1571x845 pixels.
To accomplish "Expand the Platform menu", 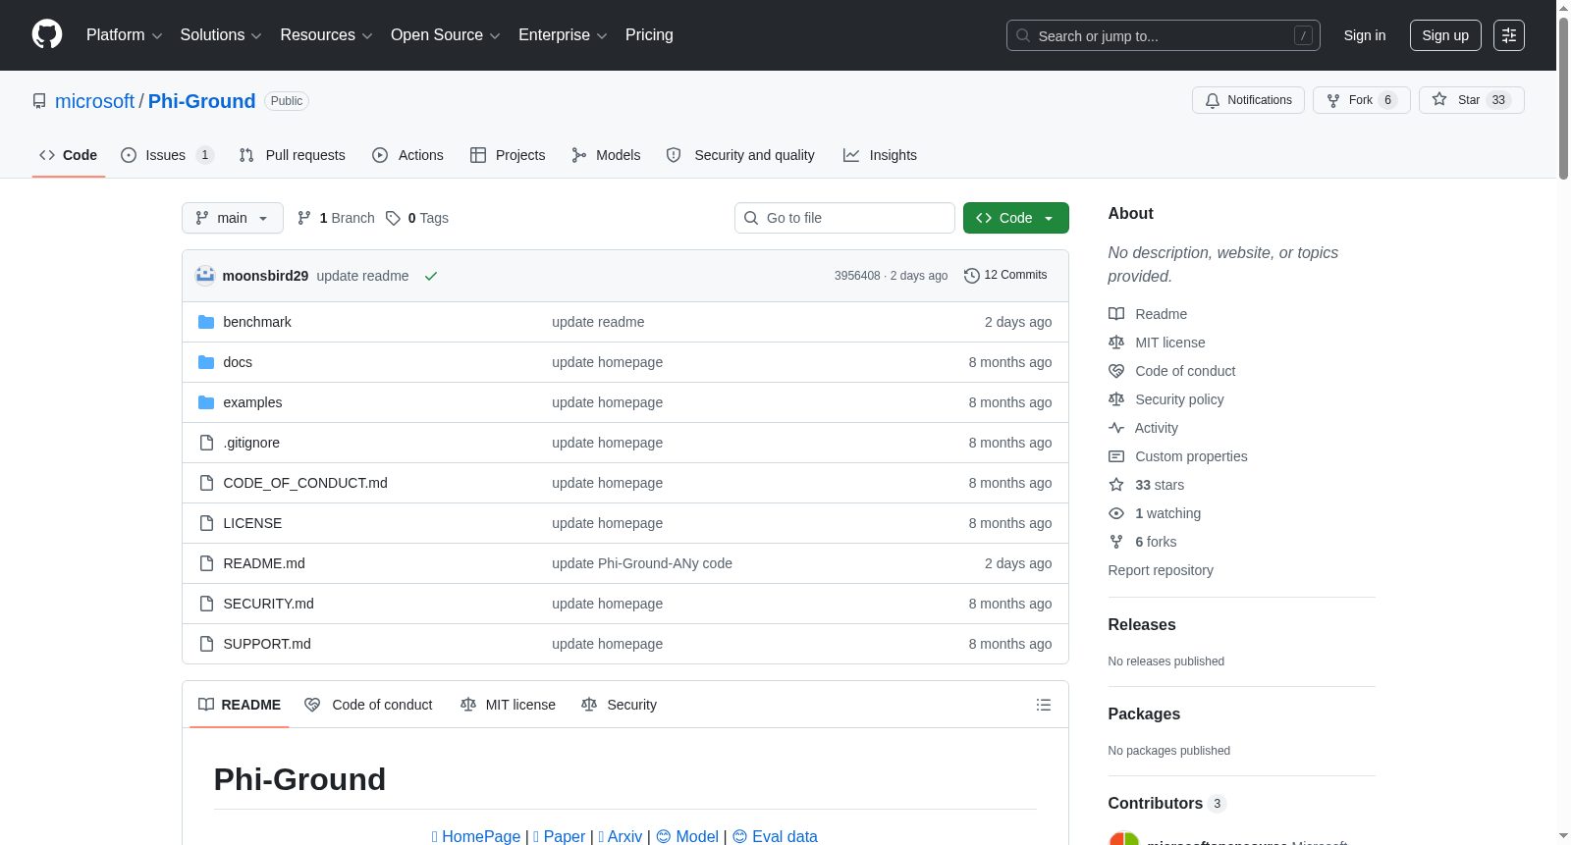I will (x=125, y=35).
